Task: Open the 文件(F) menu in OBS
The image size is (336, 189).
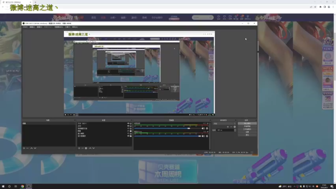Action: [x=25, y=27]
